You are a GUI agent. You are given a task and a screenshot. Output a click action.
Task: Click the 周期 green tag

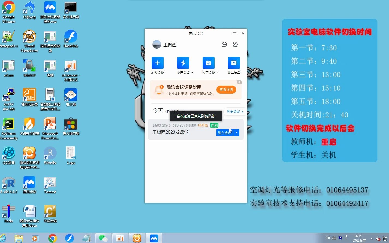pyautogui.click(x=214, y=126)
